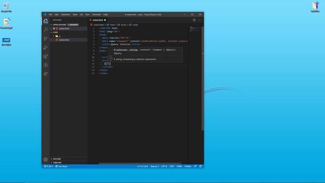The height and width of the screenshot is (183, 325).
Task: Open the Live Share activity bar icon
Action: tap(46, 74)
